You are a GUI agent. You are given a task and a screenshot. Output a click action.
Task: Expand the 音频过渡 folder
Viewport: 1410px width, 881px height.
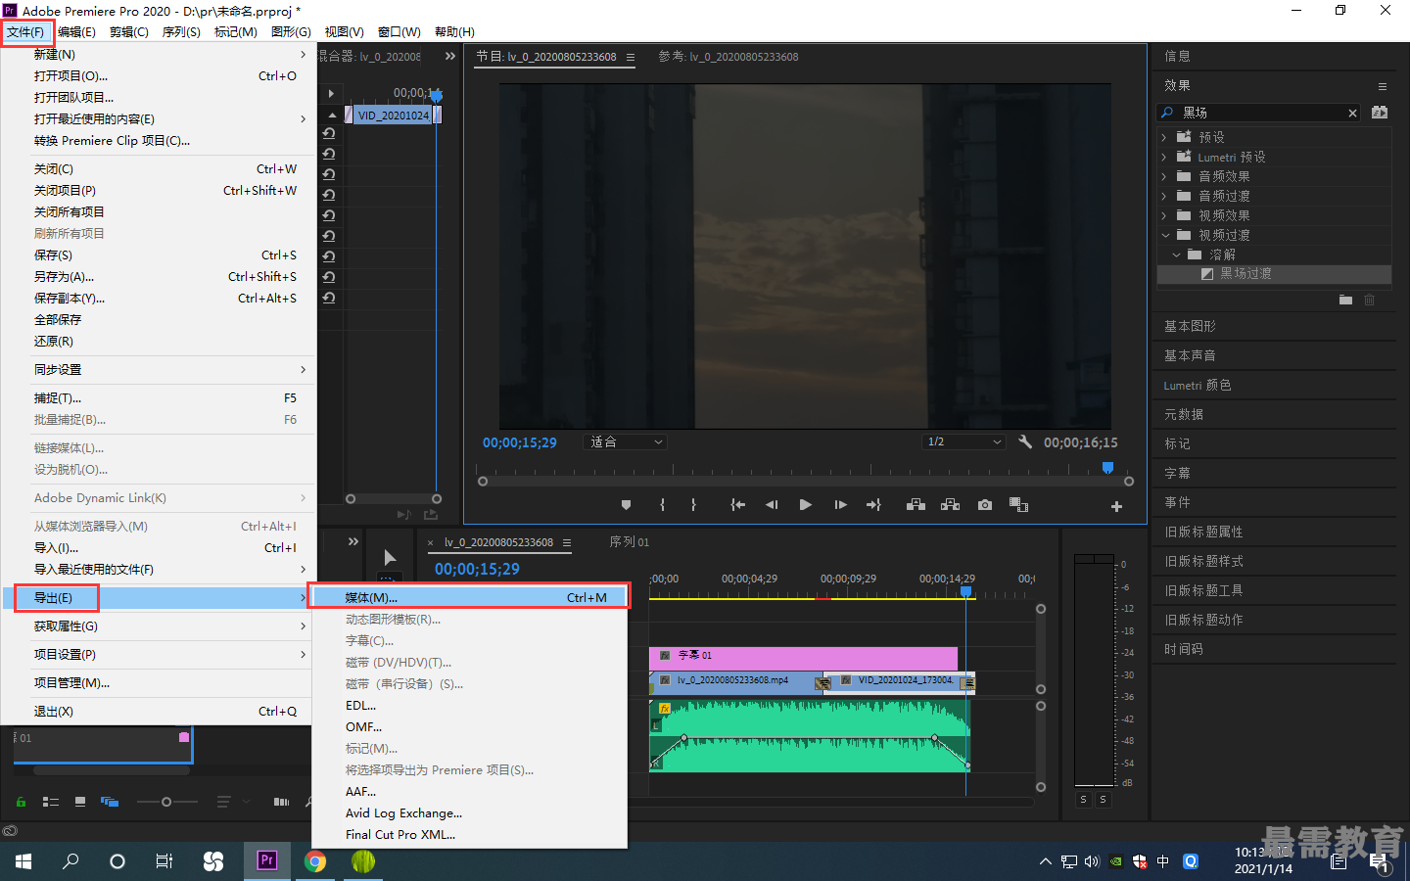[x=1164, y=197]
